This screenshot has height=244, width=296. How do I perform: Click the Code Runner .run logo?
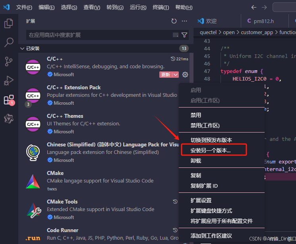tap(33, 238)
